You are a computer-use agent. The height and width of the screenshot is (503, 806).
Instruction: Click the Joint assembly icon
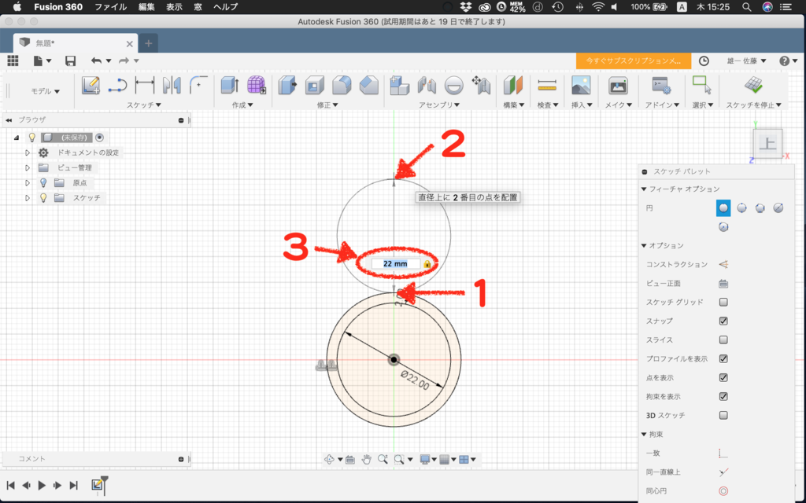[427, 85]
